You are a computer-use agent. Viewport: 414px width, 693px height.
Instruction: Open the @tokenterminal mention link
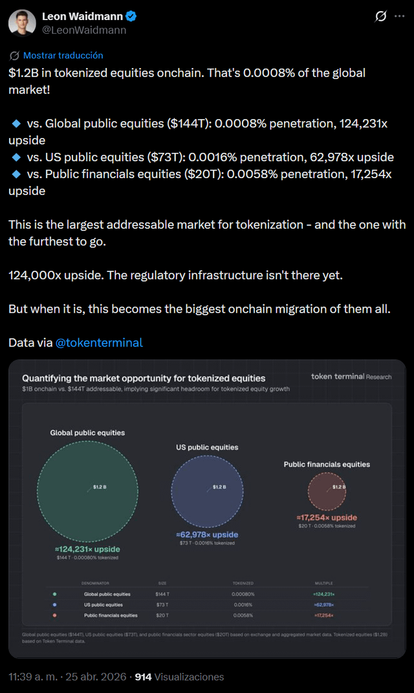point(99,343)
